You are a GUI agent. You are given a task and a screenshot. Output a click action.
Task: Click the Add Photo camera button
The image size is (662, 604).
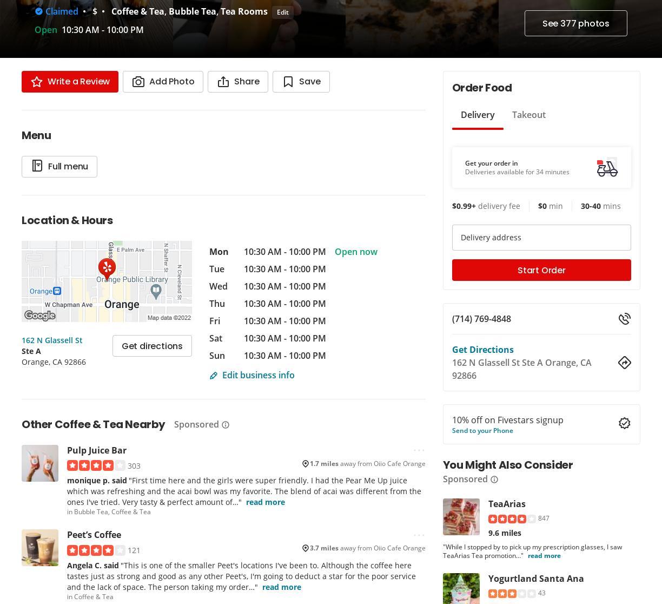[163, 82]
